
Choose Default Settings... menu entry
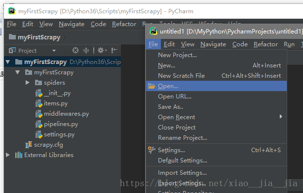coord(216,161)
